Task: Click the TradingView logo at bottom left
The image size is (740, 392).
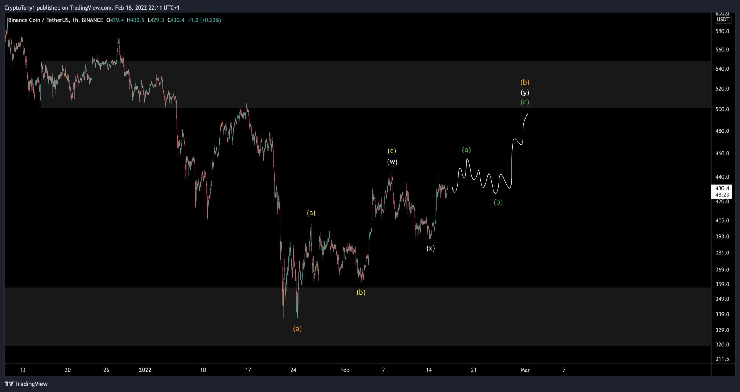Action: click(x=26, y=384)
